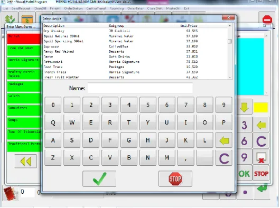The width and height of the screenshot is (280, 208).
Task: Select Espresso article row
Action: (135, 46)
